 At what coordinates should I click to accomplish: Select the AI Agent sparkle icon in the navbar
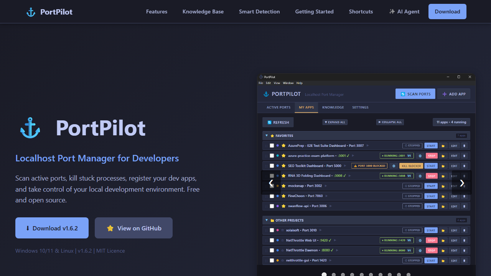(391, 11)
